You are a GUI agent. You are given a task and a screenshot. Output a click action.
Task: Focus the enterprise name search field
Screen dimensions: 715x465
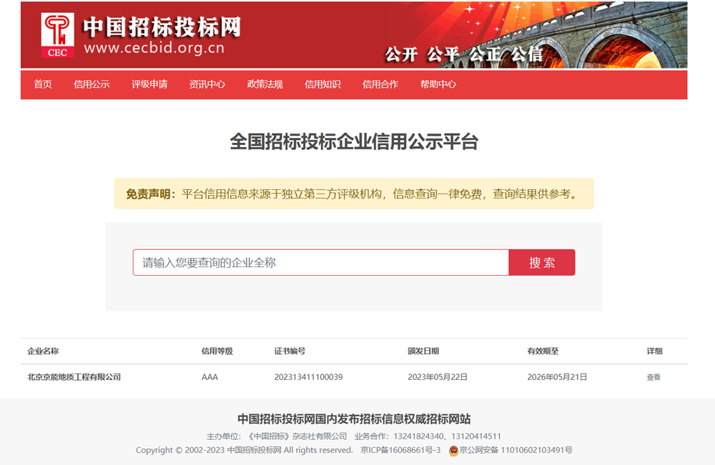pyautogui.click(x=320, y=263)
